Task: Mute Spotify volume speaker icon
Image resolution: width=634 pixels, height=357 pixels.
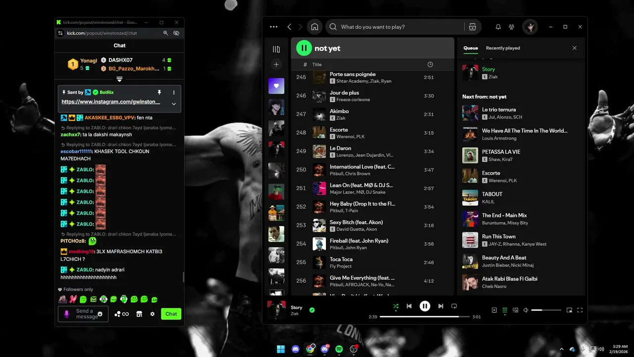Action: tap(526, 310)
